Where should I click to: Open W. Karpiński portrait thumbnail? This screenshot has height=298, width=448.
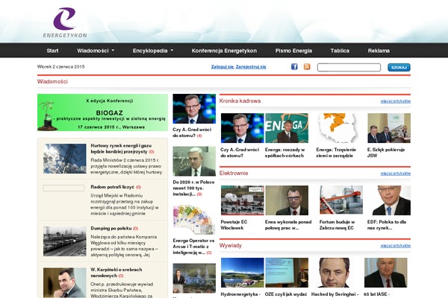pos(64,282)
